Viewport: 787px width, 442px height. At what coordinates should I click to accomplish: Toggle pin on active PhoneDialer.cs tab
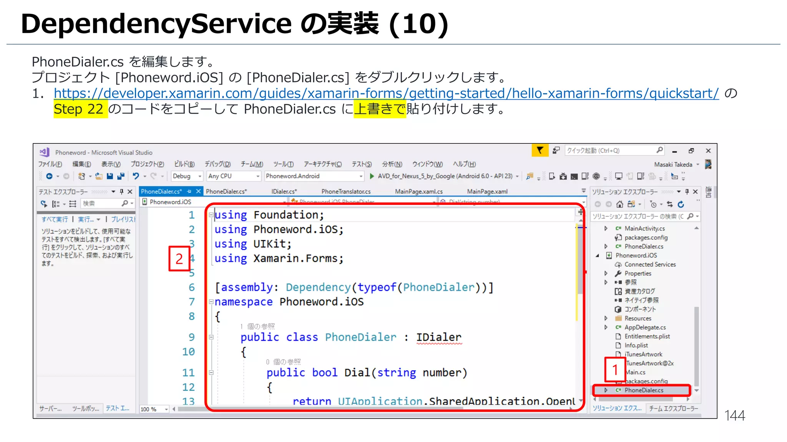189,191
